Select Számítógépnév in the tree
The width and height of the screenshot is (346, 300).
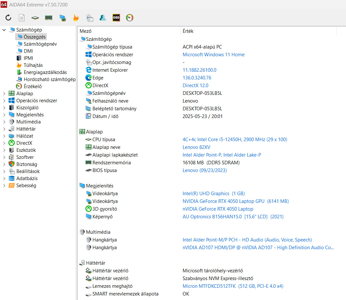[40, 44]
